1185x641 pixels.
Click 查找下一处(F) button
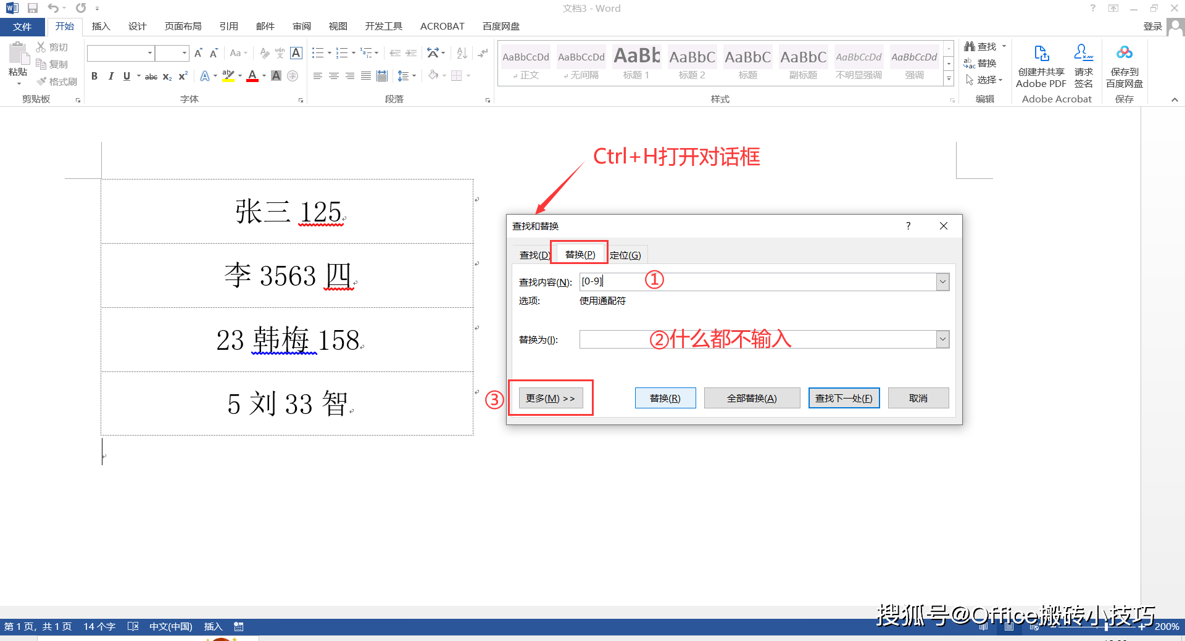click(844, 398)
